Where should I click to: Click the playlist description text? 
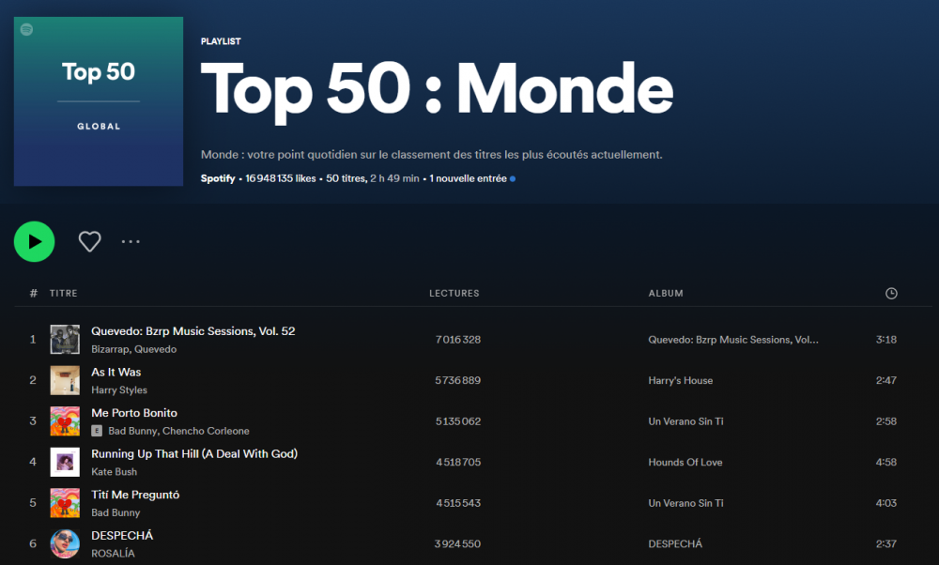click(x=431, y=155)
